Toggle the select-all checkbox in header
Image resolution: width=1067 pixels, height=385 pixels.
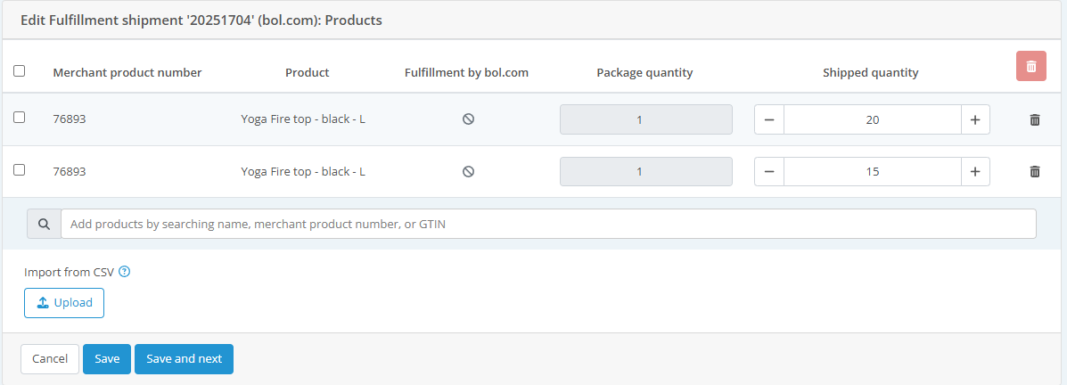click(x=20, y=71)
